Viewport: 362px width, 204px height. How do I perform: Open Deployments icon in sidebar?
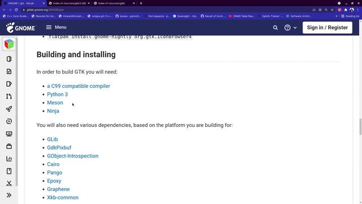click(9, 121)
